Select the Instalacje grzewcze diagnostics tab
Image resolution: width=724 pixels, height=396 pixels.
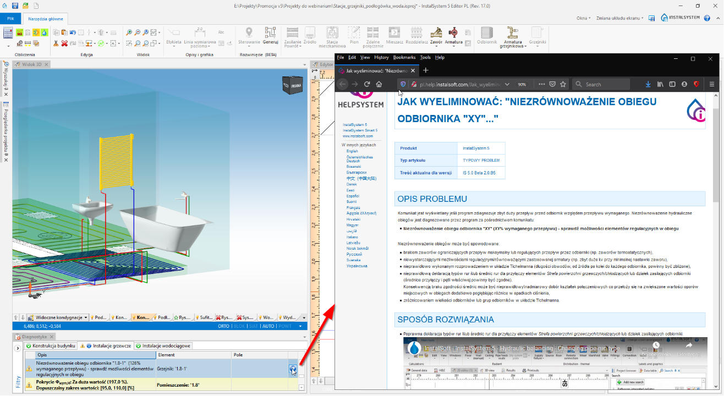tap(106, 346)
